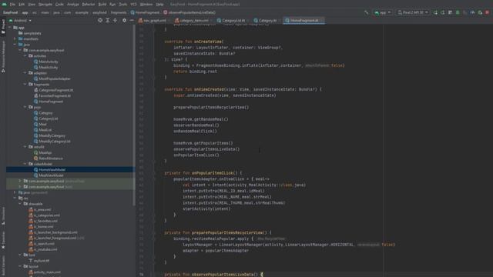
Task: Open the Project tool window sidebar icon
Action: click(3, 27)
